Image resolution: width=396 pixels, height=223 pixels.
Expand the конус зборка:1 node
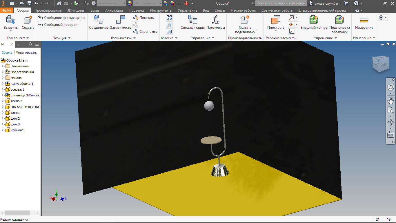point(3,84)
